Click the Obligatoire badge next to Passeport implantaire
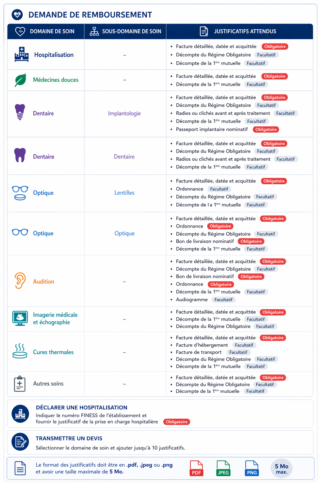Image resolution: width=322 pixels, height=484 pixels. point(266,130)
